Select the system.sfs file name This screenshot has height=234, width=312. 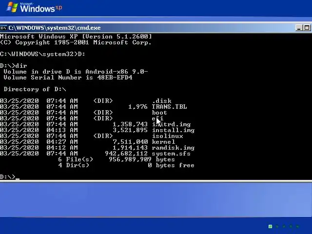[x=171, y=154]
